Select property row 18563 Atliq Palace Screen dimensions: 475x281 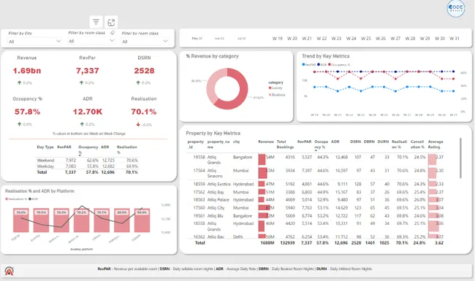tap(315, 200)
